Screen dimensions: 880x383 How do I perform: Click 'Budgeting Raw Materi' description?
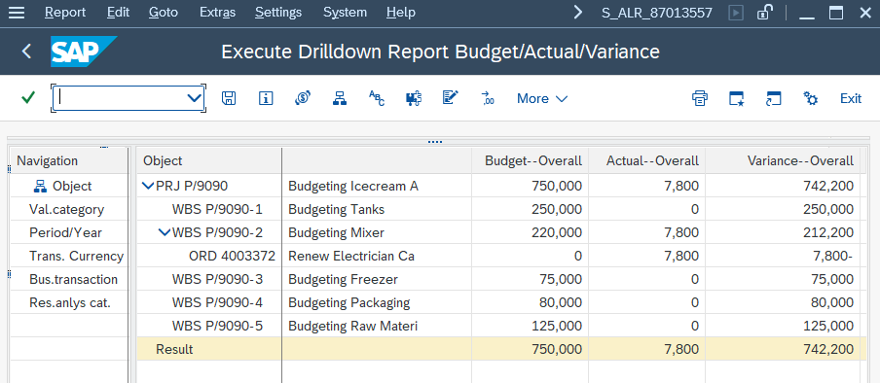(x=352, y=326)
